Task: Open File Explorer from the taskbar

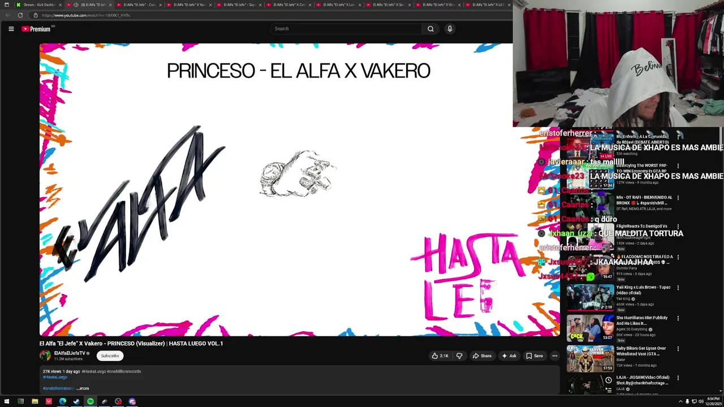Action: tap(35, 402)
